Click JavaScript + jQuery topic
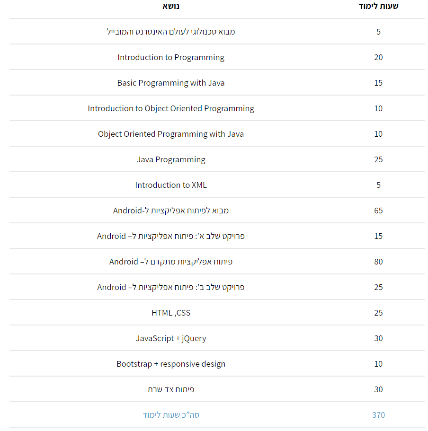Image resolution: width=428 pixels, height=431 pixels. 171,338
